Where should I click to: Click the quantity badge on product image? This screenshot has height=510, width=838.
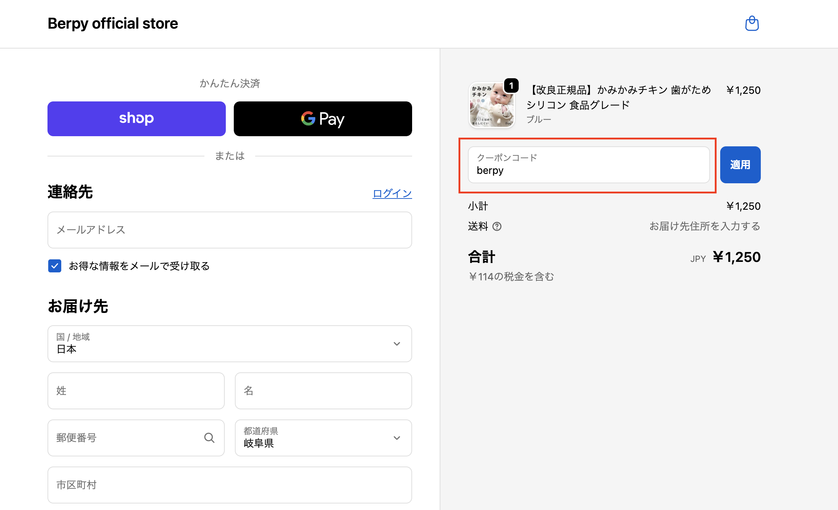(511, 86)
